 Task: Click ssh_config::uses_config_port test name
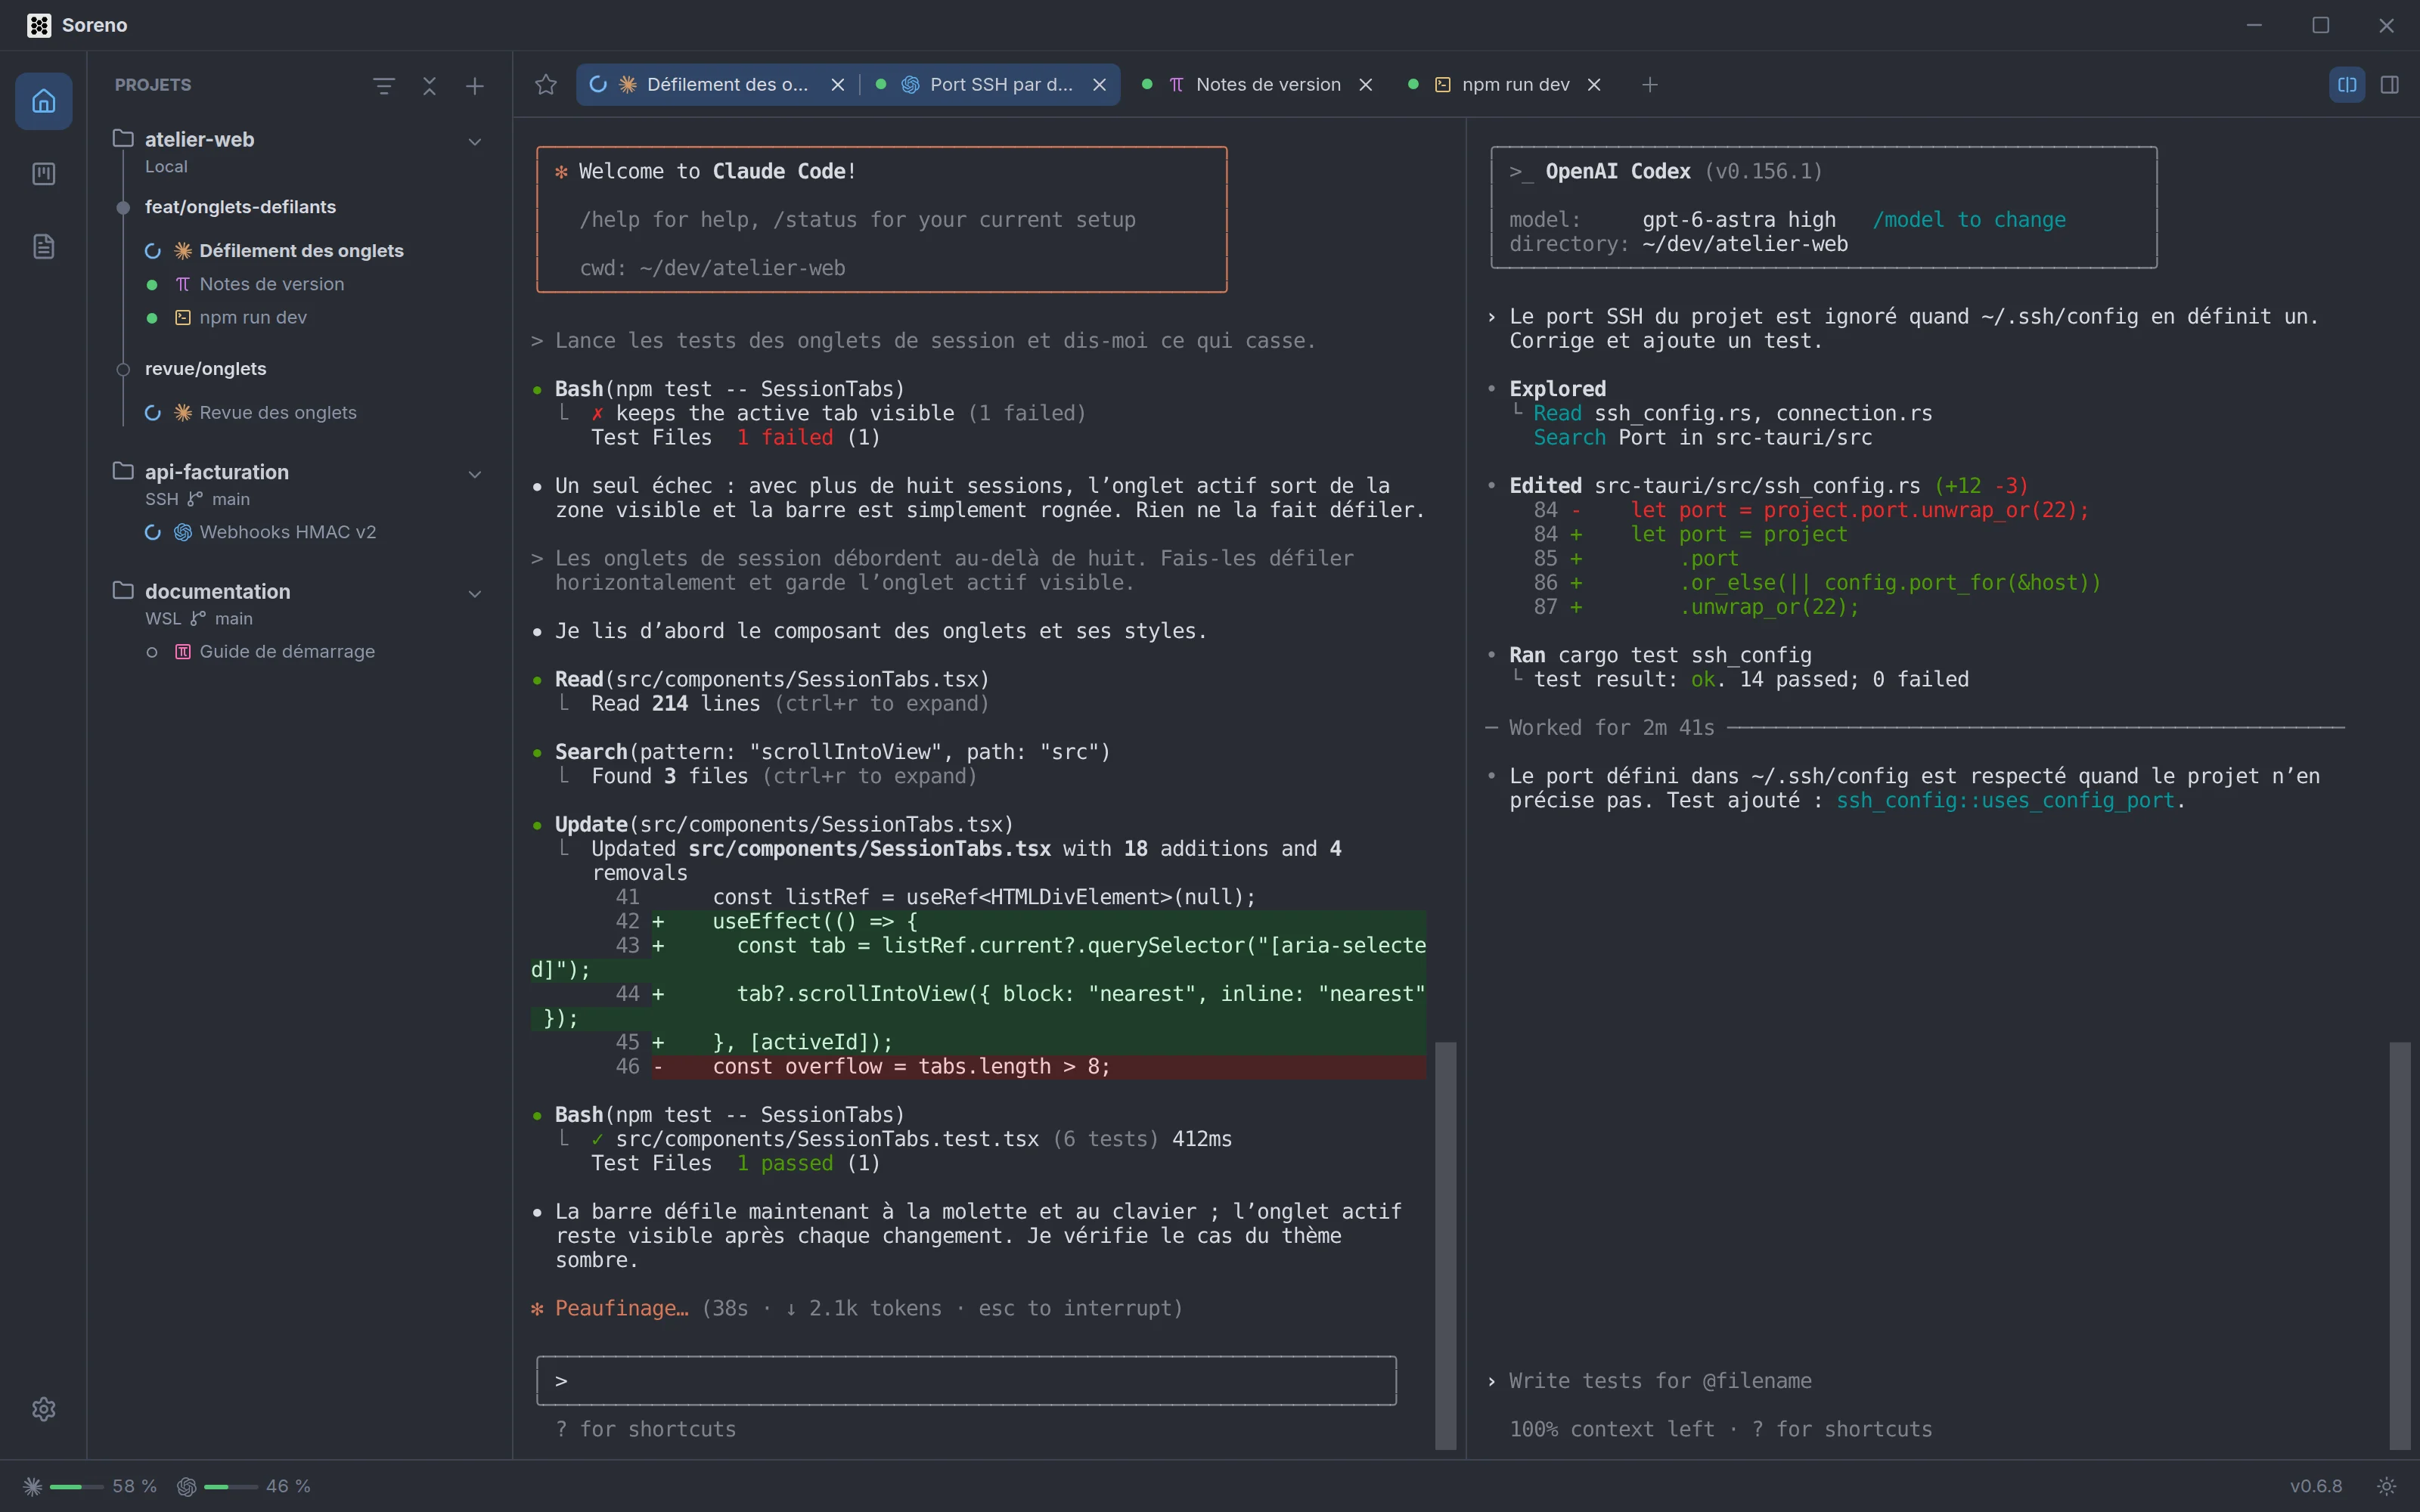tap(2005, 800)
